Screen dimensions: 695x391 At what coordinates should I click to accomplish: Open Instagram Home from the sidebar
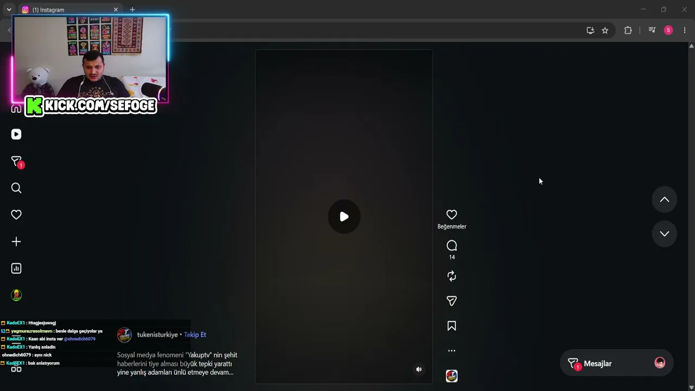(16, 108)
